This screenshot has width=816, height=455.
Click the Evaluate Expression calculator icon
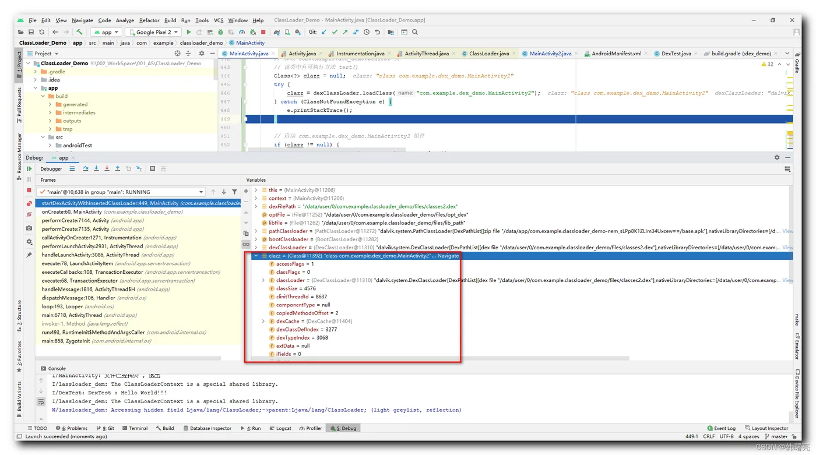[x=152, y=168]
